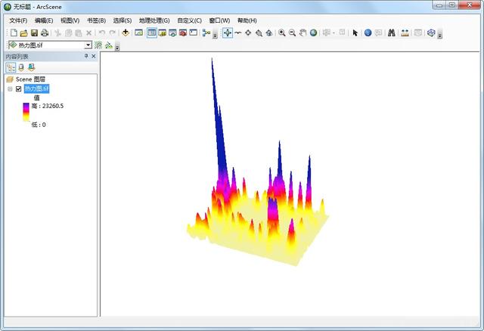Image resolution: width=484 pixels, height=331 pixels.
Task: Choose the Select Elements arrow tool
Action: pyautogui.click(x=355, y=33)
